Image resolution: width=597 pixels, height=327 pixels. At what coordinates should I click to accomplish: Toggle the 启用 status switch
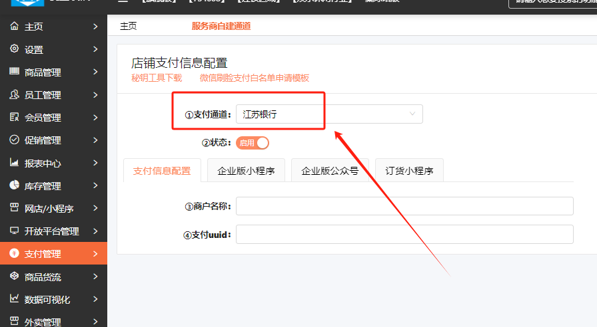(253, 143)
